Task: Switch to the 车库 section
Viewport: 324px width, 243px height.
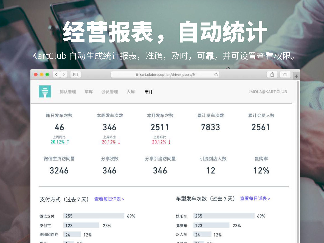Action: point(89,92)
